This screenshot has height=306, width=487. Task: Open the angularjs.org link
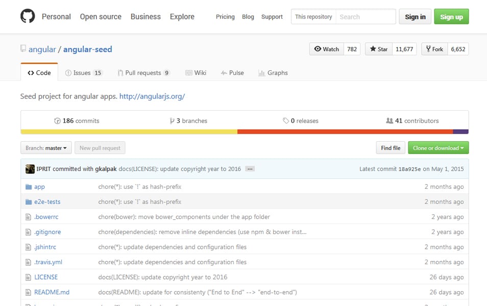pyautogui.click(x=152, y=96)
